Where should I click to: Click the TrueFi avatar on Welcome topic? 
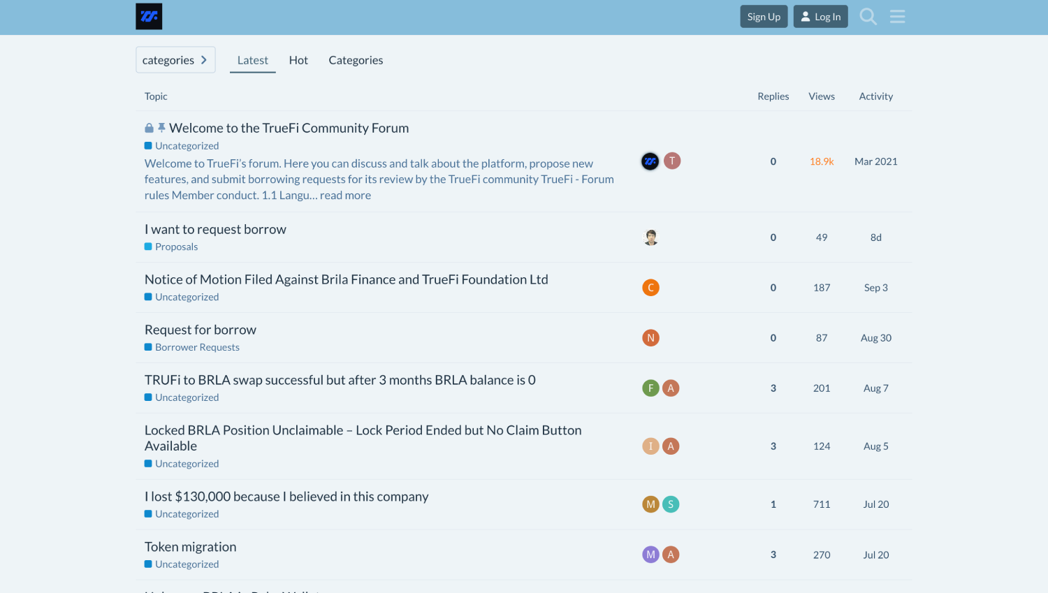[x=650, y=161]
